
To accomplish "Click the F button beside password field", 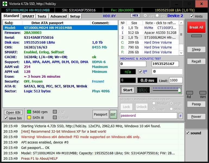I will click(x=180, y=116).
